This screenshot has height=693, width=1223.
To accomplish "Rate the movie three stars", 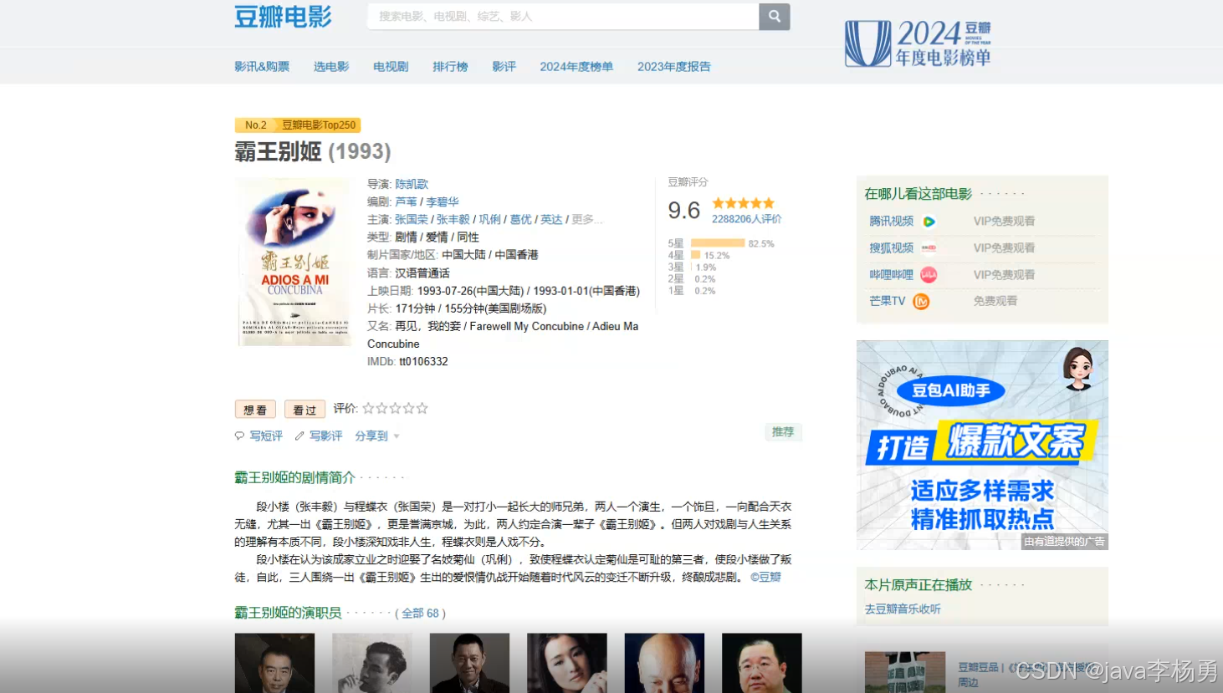I will point(395,408).
